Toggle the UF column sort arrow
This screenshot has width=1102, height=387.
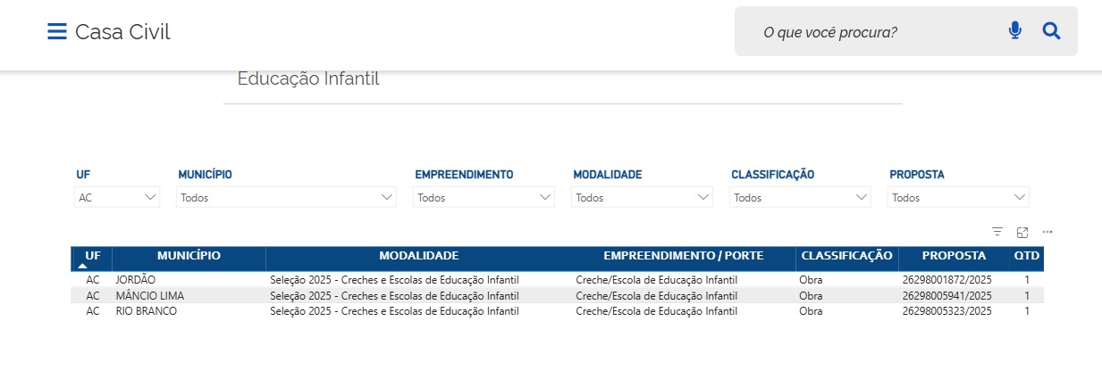click(x=82, y=266)
